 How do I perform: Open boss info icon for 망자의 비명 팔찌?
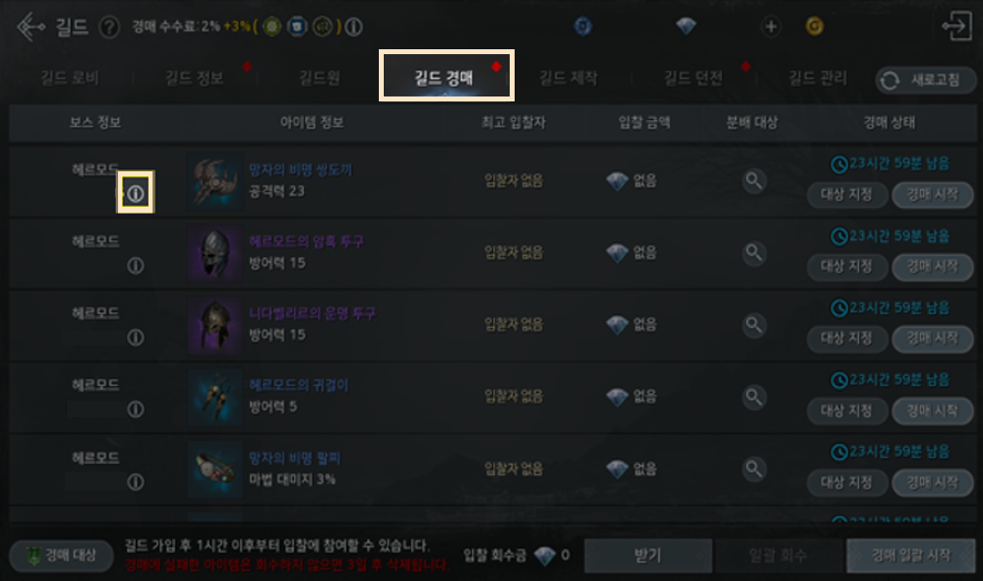click(x=136, y=482)
